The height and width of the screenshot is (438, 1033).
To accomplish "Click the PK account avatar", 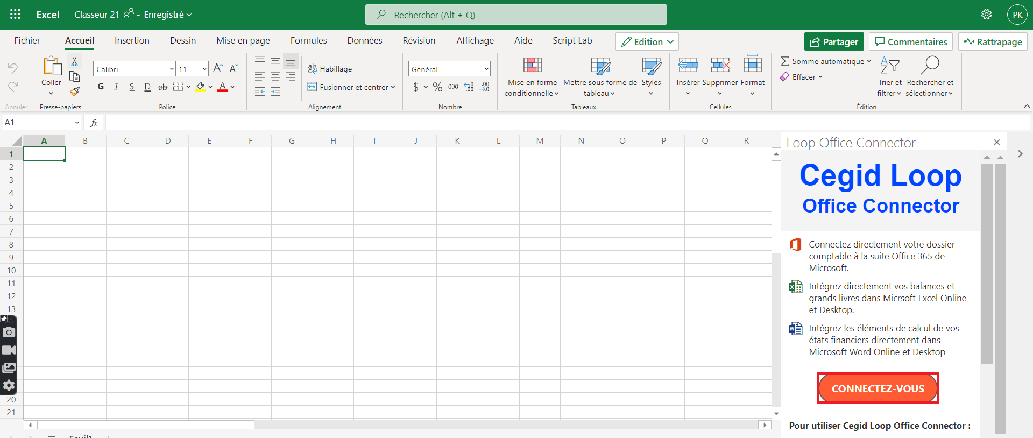I will 1017,15.
